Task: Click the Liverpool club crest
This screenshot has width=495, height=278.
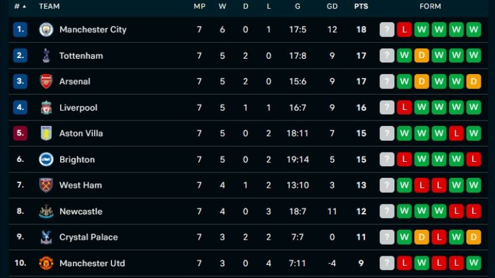Action: pyautogui.click(x=46, y=107)
